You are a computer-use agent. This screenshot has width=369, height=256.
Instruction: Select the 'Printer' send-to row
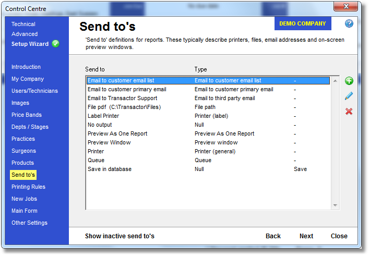point(208,151)
